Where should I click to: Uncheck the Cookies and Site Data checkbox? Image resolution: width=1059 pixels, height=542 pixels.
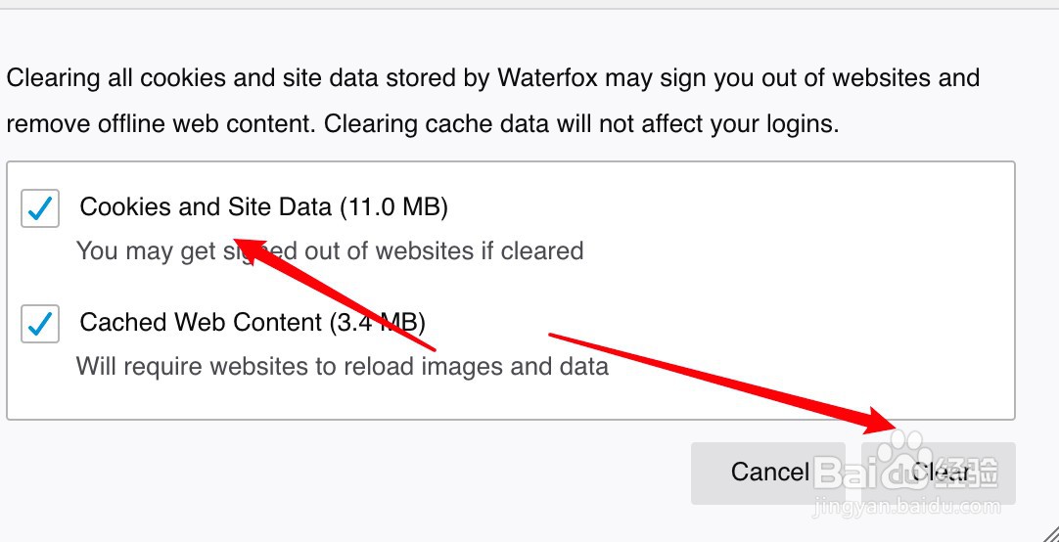pyautogui.click(x=40, y=208)
